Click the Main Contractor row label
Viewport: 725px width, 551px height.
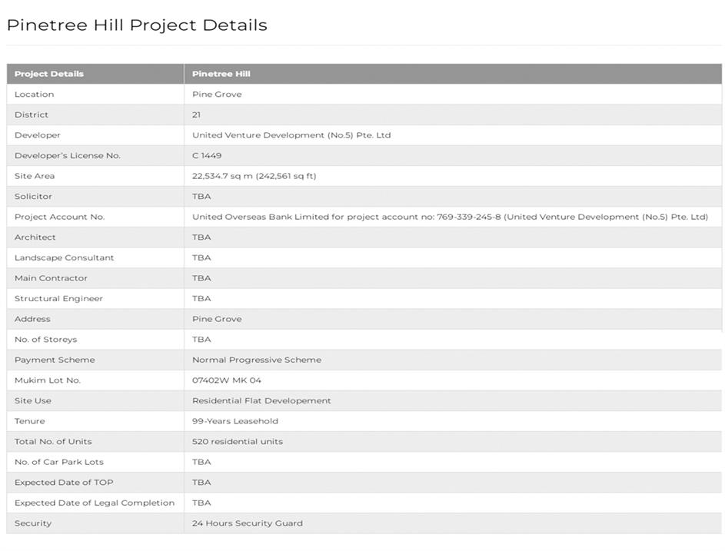[51, 278]
